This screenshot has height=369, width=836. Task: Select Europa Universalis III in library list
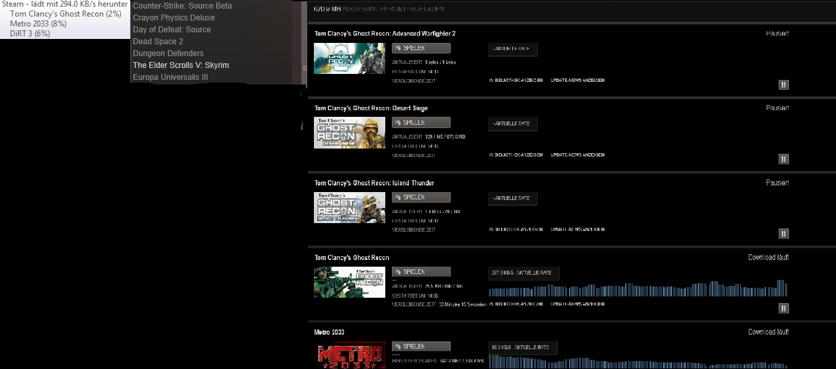click(171, 77)
